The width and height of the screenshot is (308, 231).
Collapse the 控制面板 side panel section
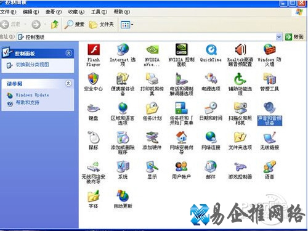pos(68,54)
